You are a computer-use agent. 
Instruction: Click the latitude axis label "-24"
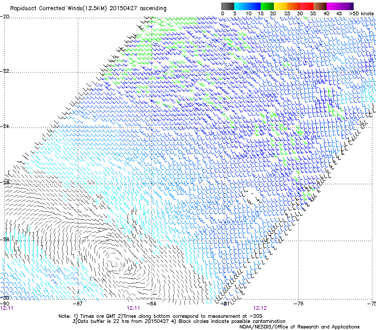tap(5, 126)
